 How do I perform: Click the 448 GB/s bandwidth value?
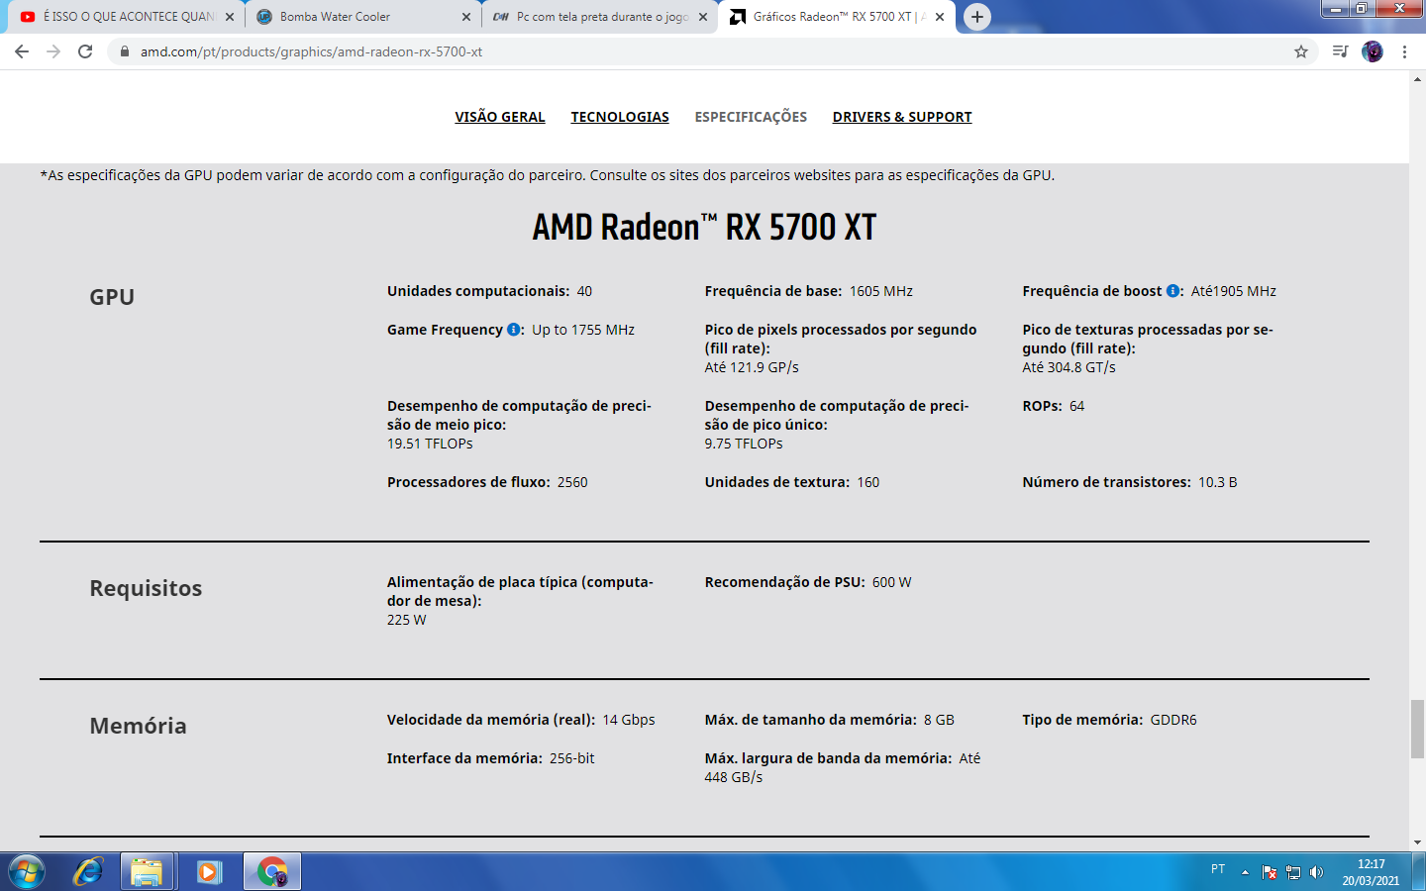click(734, 777)
